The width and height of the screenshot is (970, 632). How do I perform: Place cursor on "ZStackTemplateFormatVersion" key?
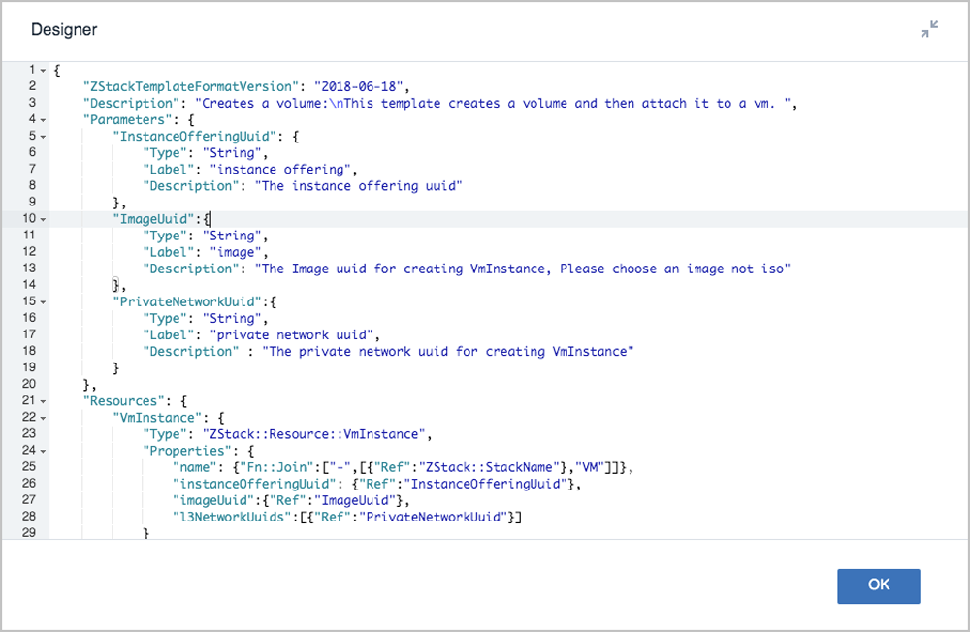coord(191,86)
